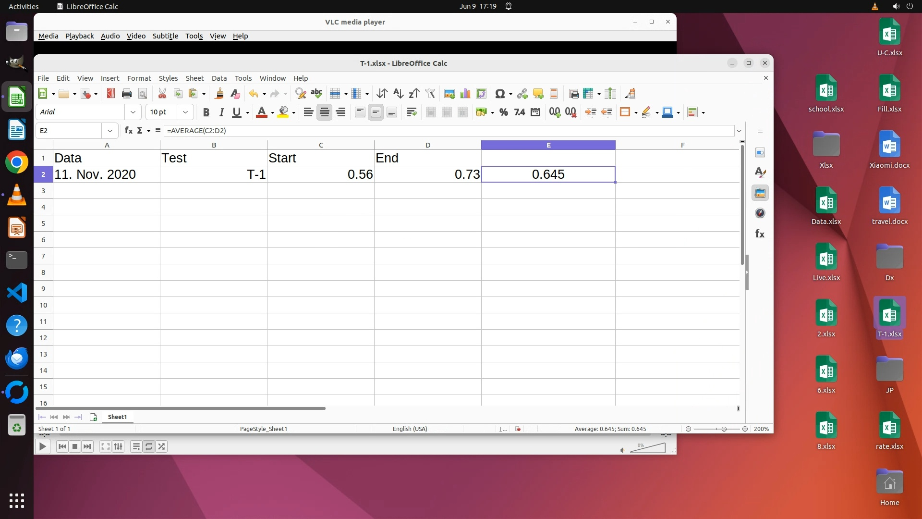Open the sidebar Functions panel
Image resolution: width=922 pixels, height=519 pixels.
tap(760, 234)
